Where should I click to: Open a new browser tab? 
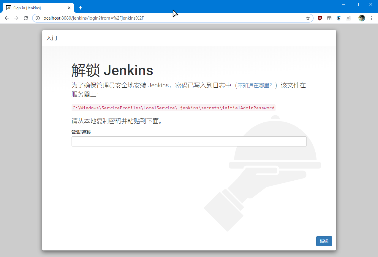click(x=80, y=8)
